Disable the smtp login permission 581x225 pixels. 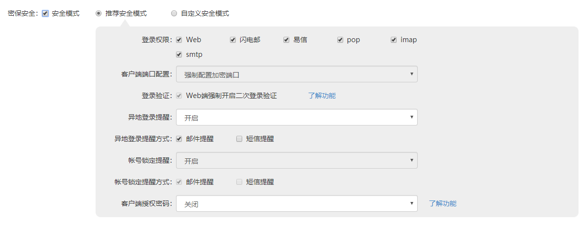pyautogui.click(x=179, y=54)
